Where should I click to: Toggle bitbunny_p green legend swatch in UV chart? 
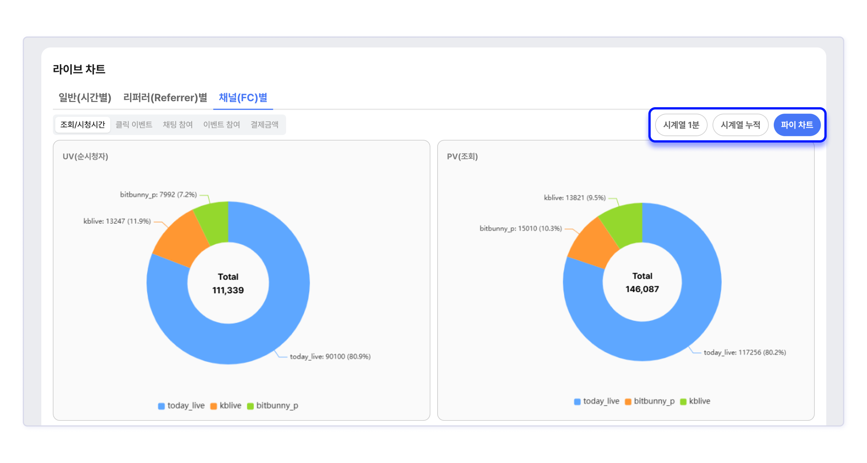pos(250,406)
